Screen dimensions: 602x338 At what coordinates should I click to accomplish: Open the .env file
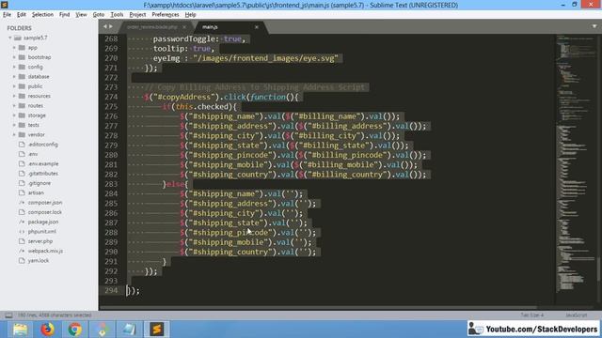pyautogui.click(x=33, y=154)
